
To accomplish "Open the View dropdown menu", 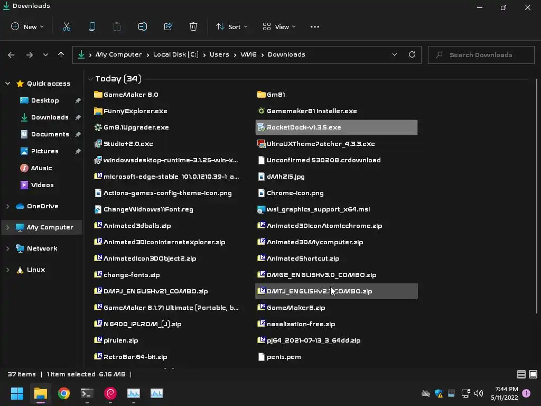I will [x=279, y=26].
